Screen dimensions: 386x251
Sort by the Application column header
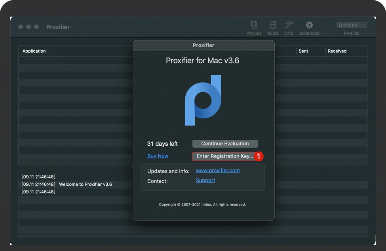[x=34, y=51]
